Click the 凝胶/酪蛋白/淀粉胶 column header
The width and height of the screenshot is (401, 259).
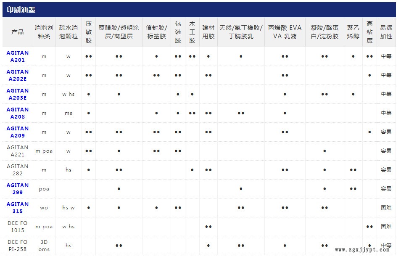pyautogui.click(x=324, y=32)
